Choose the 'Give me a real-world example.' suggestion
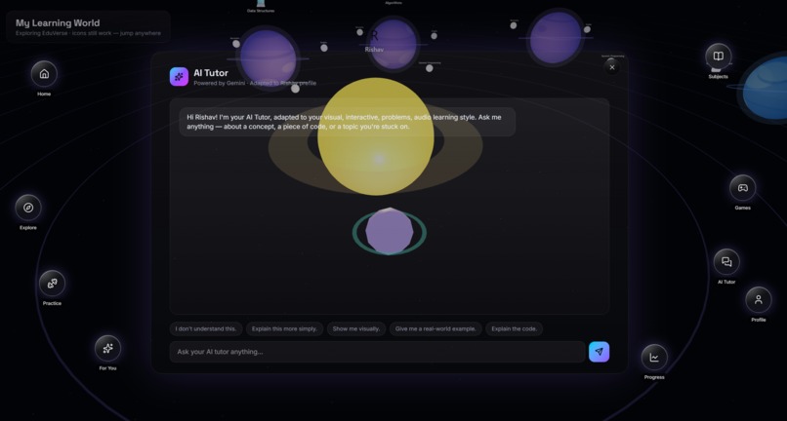This screenshot has height=421, width=787. 435,328
